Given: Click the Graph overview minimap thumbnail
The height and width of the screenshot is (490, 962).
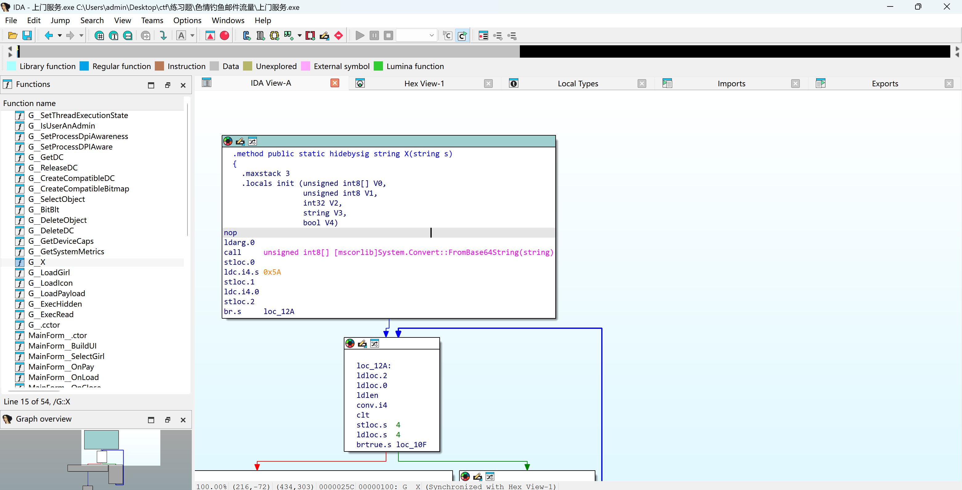Looking at the screenshot, I should (96, 459).
